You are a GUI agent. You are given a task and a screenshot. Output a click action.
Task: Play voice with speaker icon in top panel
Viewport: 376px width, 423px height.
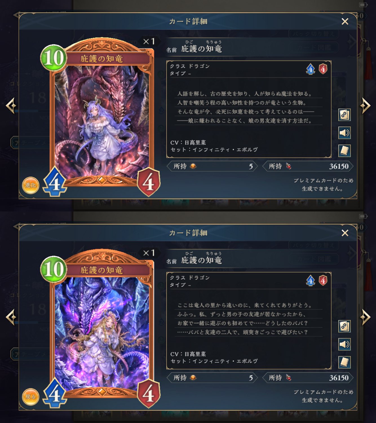(344, 133)
